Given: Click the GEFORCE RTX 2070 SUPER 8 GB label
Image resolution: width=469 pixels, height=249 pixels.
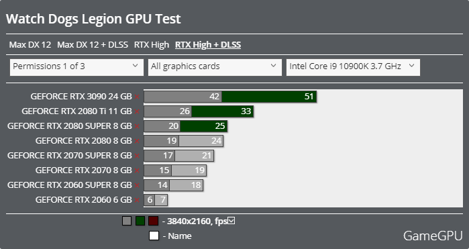Looking at the screenshot, I should [x=70, y=156].
